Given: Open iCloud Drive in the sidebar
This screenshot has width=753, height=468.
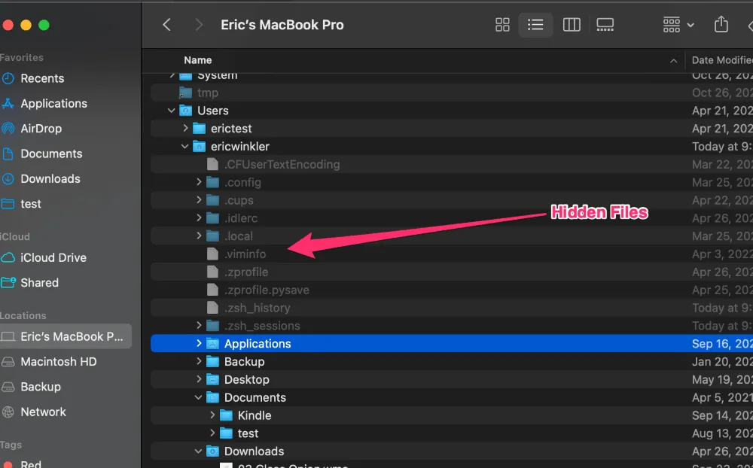Looking at the screenshot, I should point(53,257).
